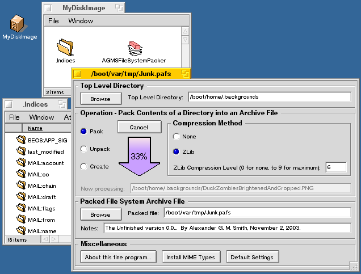Click the purple 33% progress arrow
The height and width of the screenshot is (274, 361).
(x=139, y=156)
